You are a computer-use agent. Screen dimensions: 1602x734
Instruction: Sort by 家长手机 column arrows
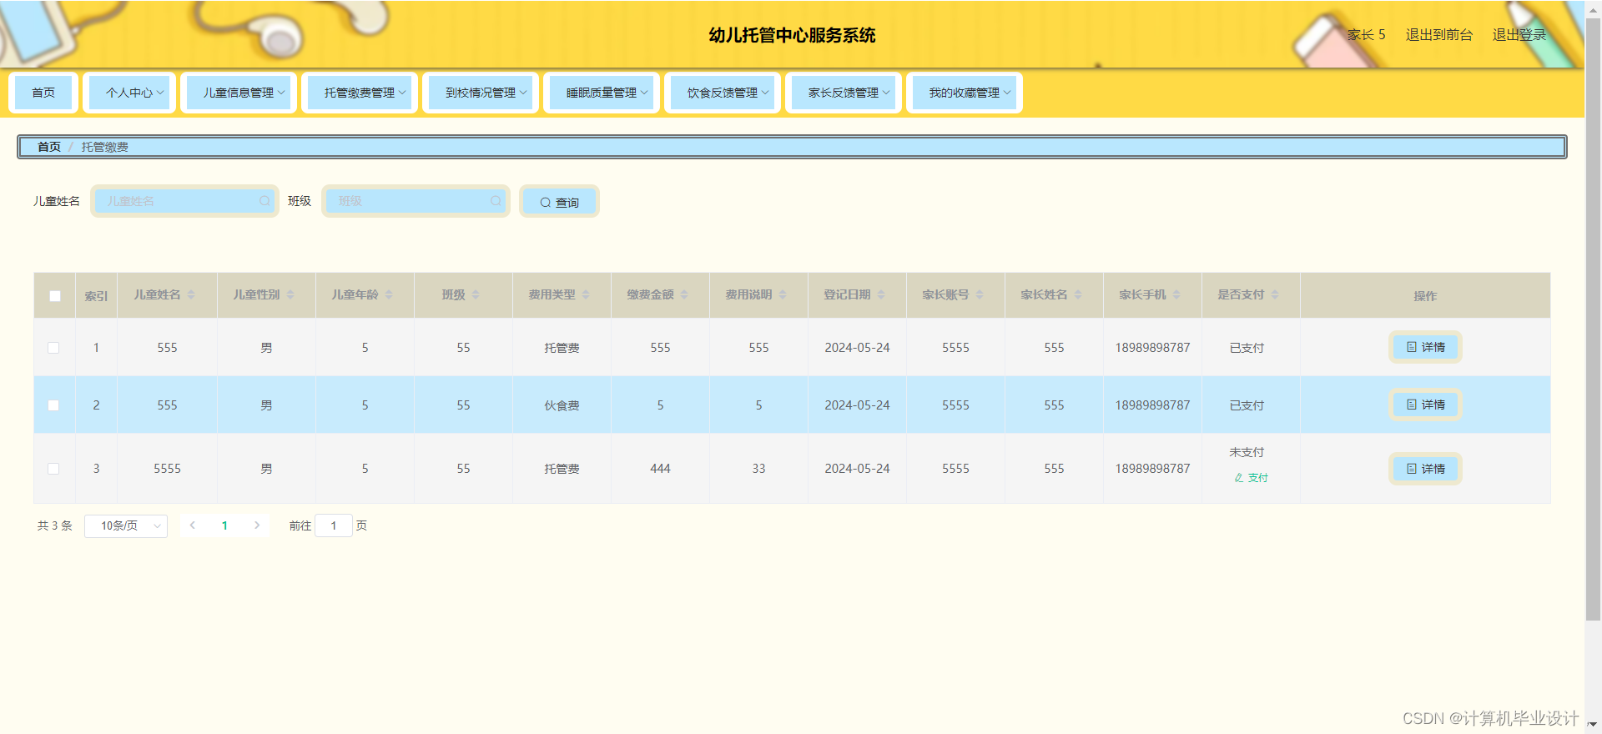[1176, 294]
